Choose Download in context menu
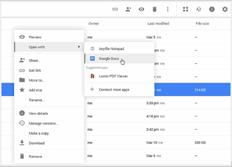Viewport: 232px width, 167px height. tap(49, 143)
